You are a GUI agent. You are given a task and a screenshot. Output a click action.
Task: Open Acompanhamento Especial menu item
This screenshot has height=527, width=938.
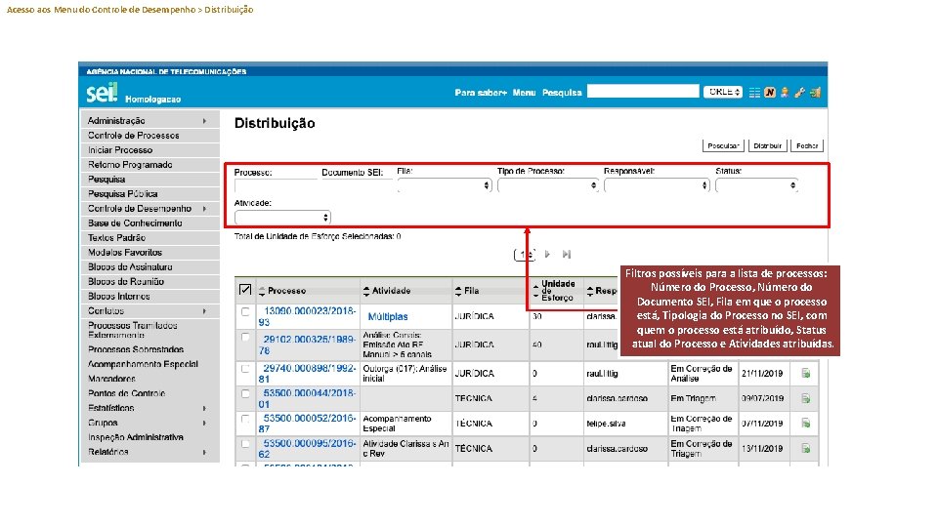tap(150, 364)
